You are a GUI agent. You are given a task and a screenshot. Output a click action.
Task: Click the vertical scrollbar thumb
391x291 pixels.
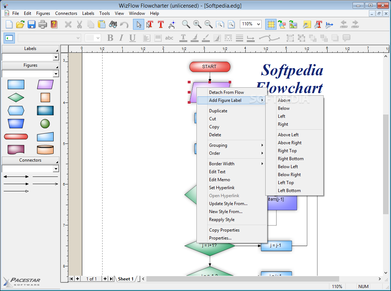coord(386,164)
